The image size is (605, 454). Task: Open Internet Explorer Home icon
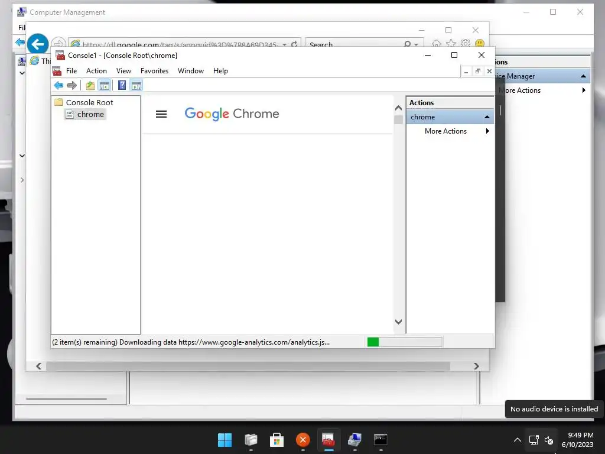tap(437, 43)
